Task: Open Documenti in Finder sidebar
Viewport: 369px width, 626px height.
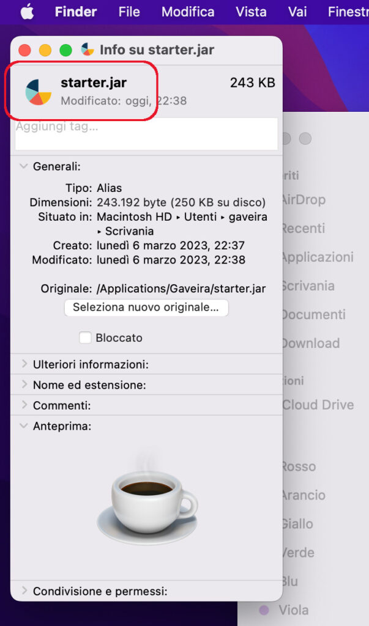Action: (x=314, y=315)
